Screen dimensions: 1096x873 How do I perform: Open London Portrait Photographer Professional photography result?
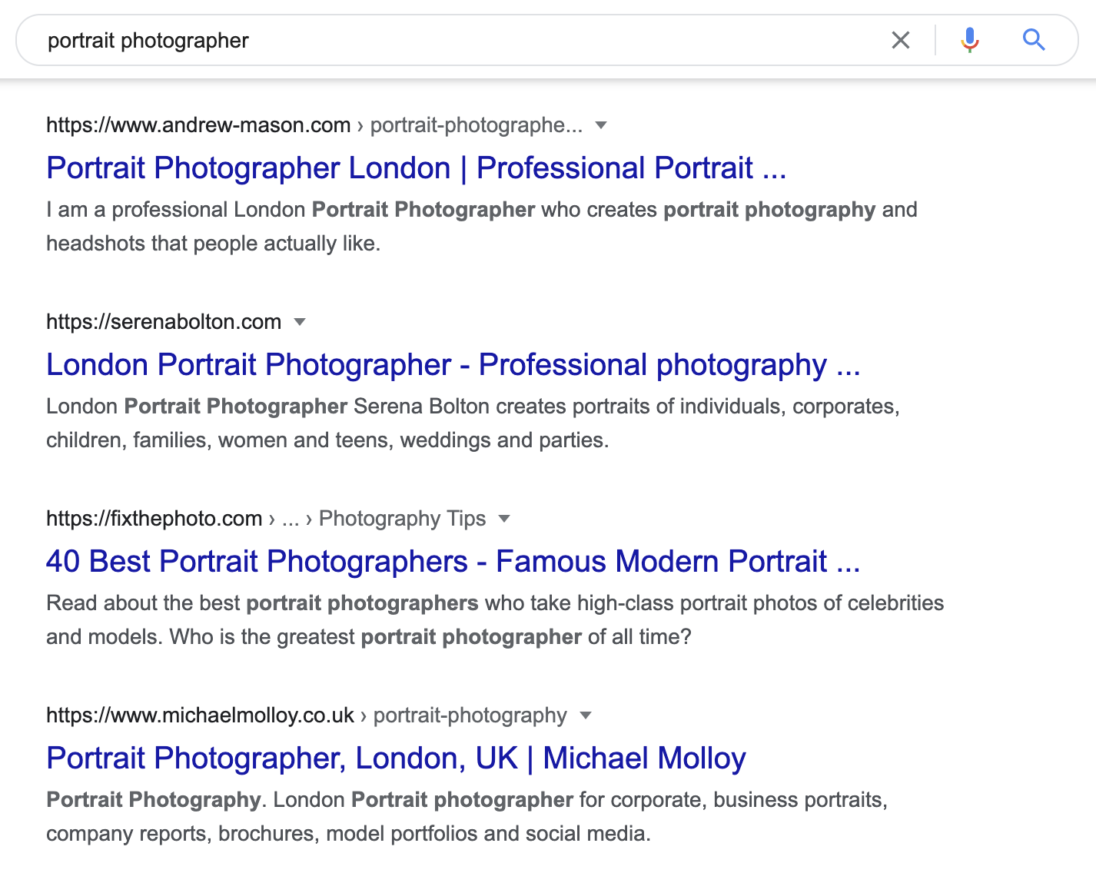tap(453, 364)
